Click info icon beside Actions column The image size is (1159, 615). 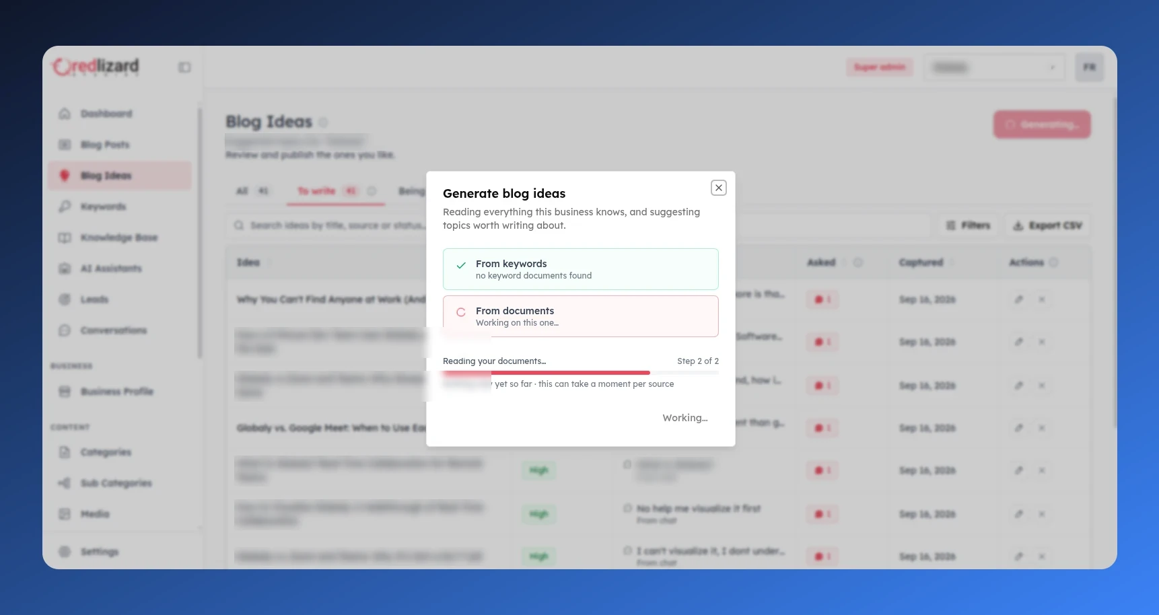(x=1053, y=262)
